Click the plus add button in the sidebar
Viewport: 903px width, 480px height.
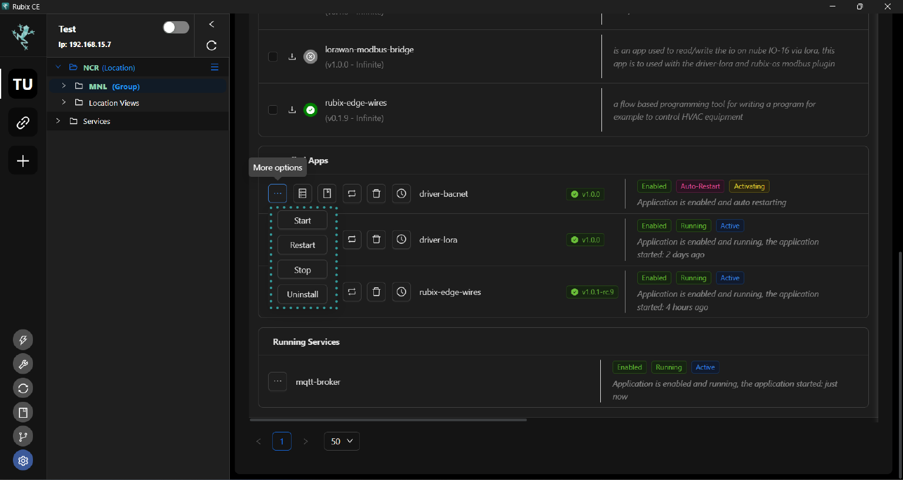pos(23,160)
